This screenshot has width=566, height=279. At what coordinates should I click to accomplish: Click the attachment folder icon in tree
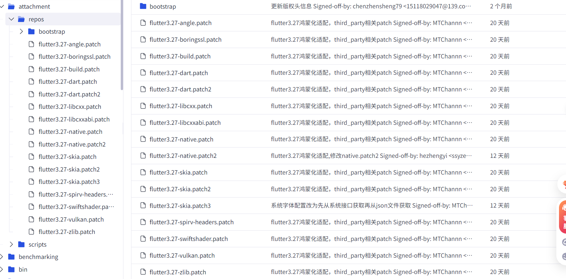(11, 6)
